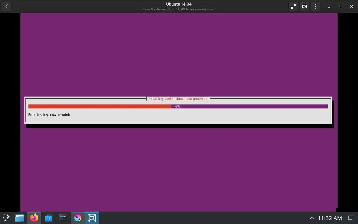Open the application launcher in taskbar
The width and height of the screenshot is (358, 224).
[x=6, y=218]
